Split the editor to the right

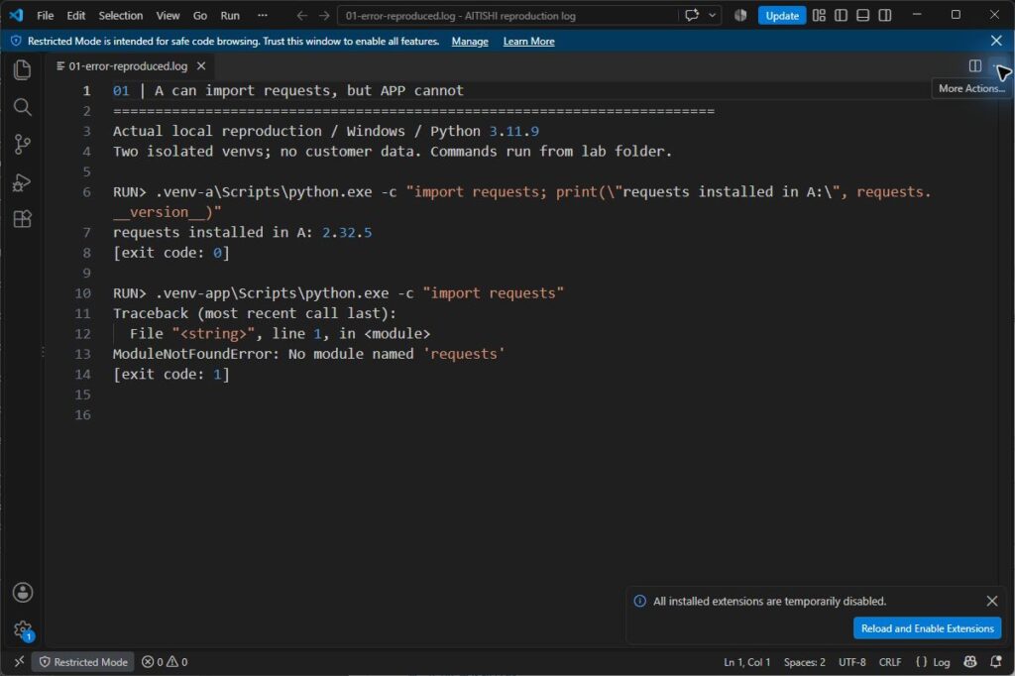point(975,65)
